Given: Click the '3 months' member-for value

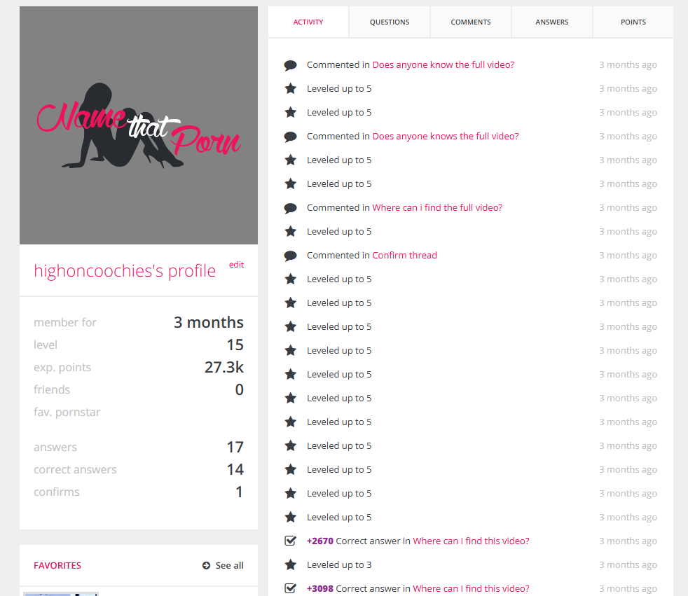Looking at the screenshot, I should [x=208, y=322].
